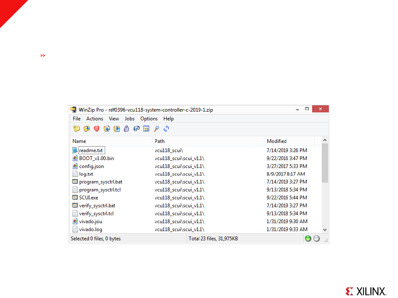Select the vivado.log entry
Image resolution: width=398 pixels, height=298 pixels.
pos(90,229)
